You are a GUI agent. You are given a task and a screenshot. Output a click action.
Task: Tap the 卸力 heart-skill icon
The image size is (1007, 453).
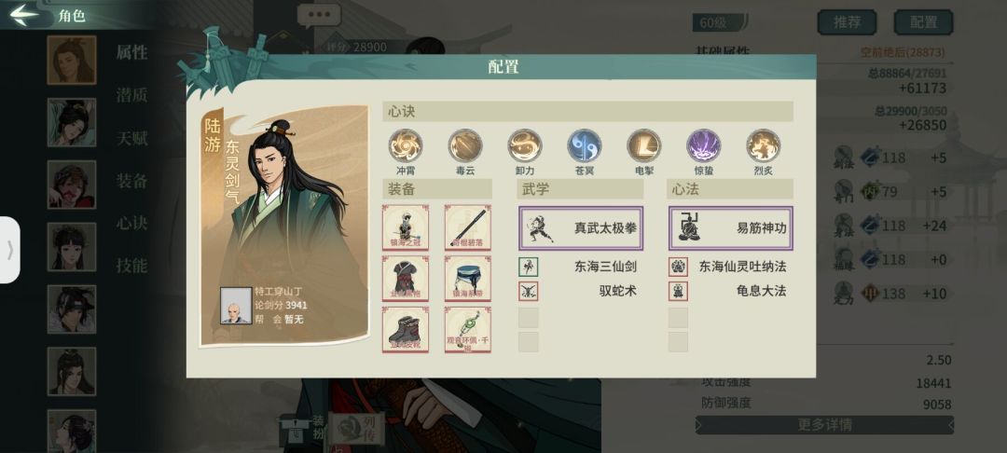pos(525,145)
